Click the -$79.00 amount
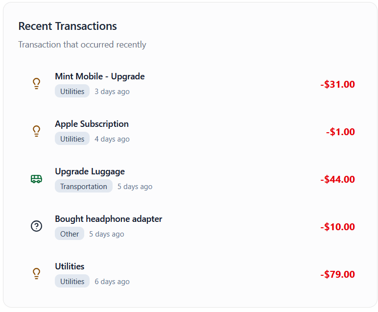Image resolution: width=378 pixels, height=312 pixels. 337,274
